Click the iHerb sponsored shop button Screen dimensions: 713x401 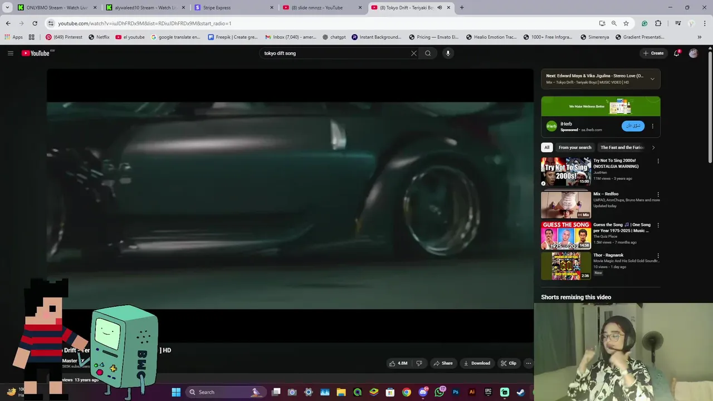pos(633,126)
